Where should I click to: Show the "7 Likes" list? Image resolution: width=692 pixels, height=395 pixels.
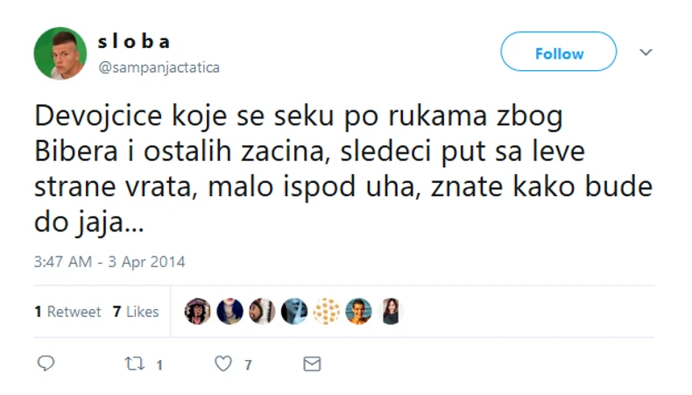coord(136,311)
